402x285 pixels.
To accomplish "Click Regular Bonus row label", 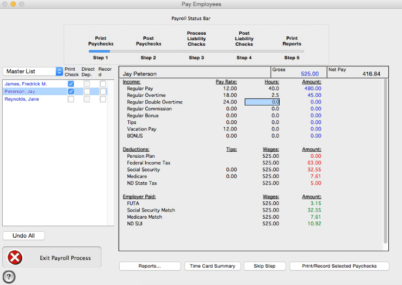I will tap(143, 115).
